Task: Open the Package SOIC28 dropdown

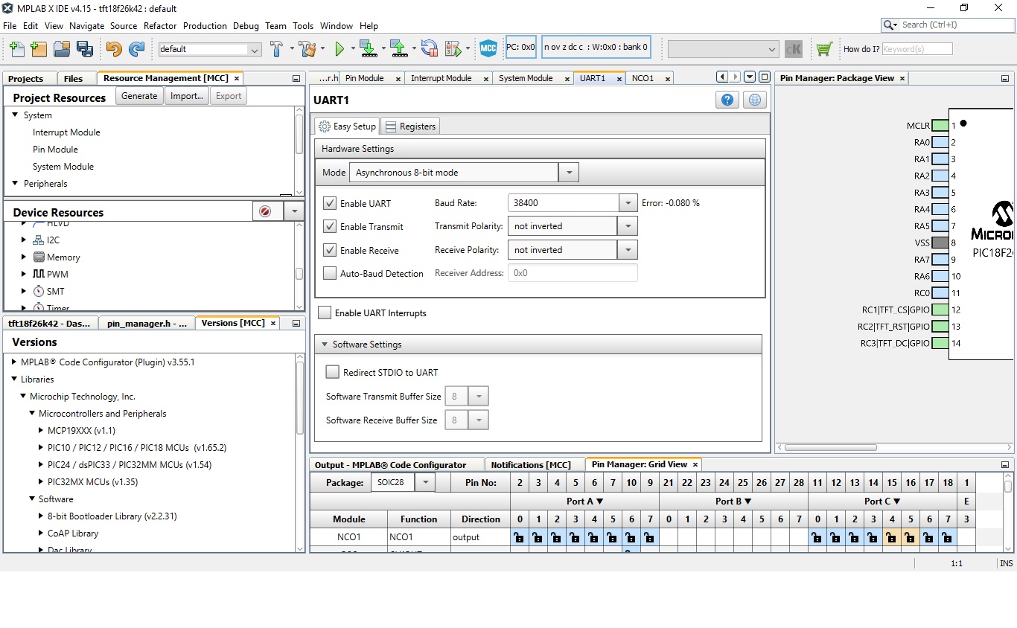Action: tap(425, 482)
